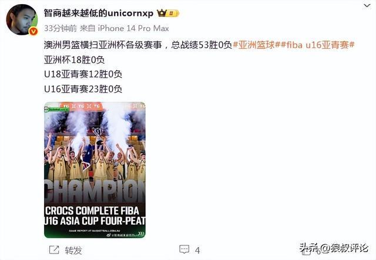
Task: Click the yellow membership level badge
Action: click(x=172, y=13)
